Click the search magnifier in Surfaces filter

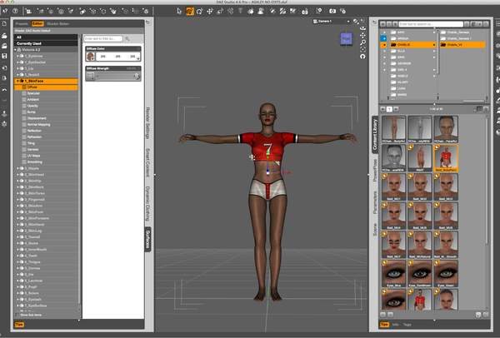(x=127, y=39)
